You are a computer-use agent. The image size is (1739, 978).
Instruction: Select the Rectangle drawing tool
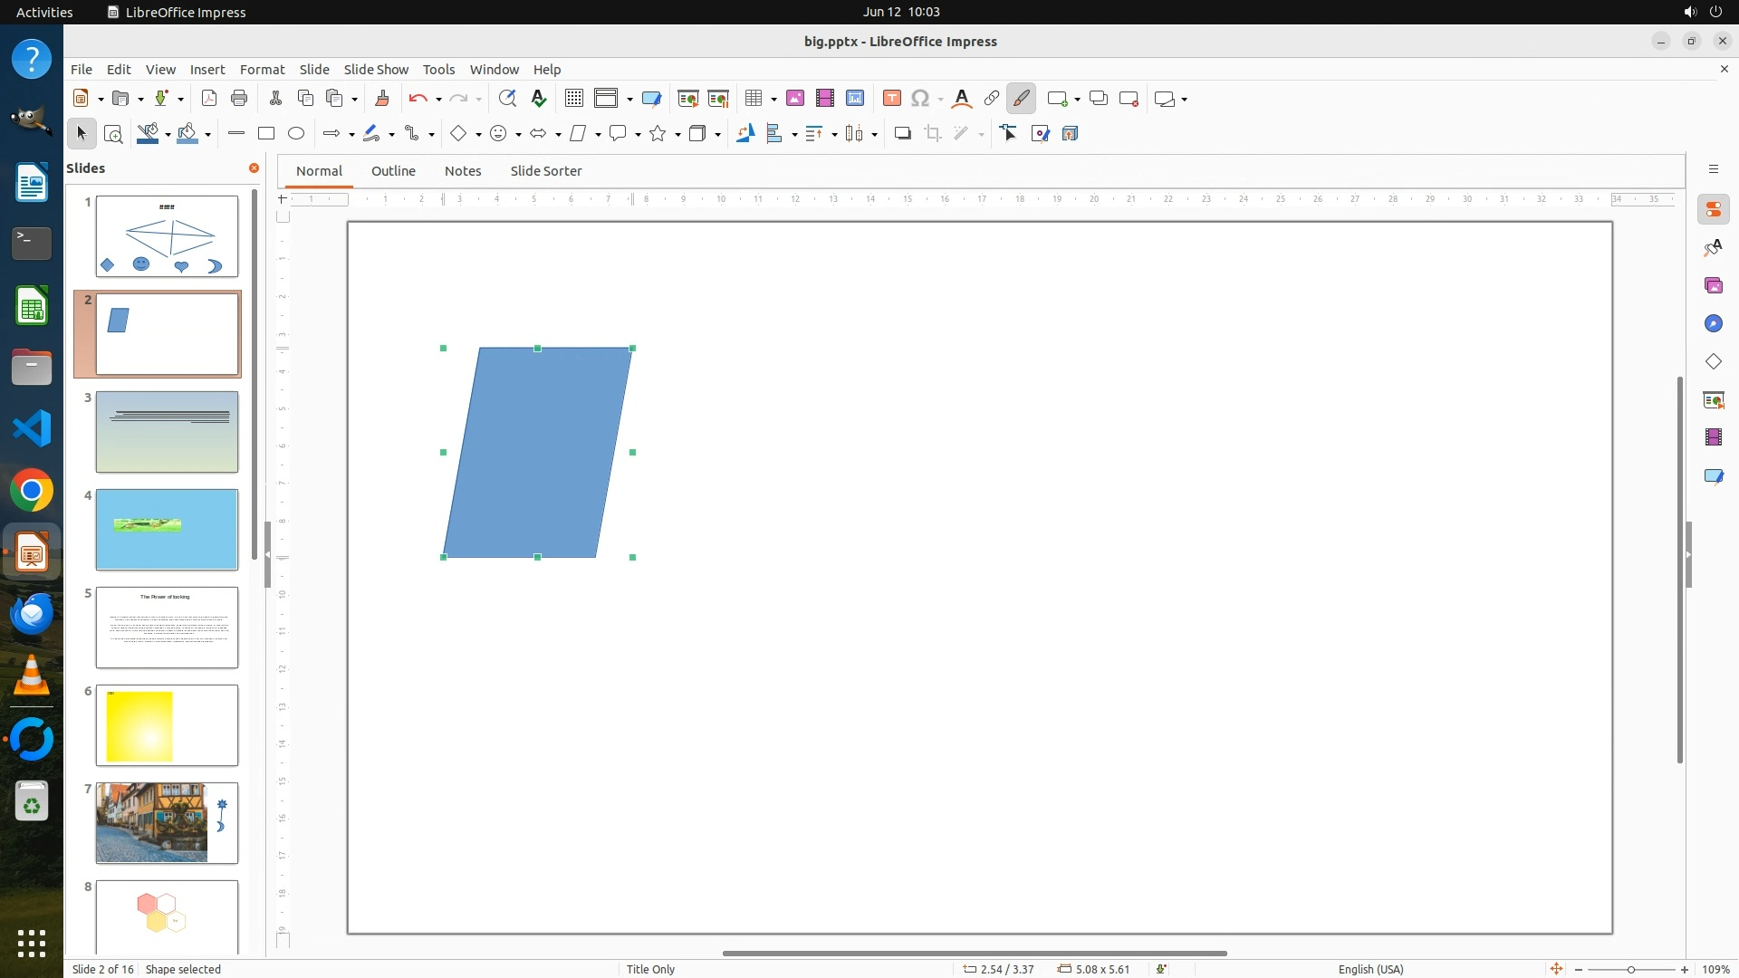coord(266,134)
